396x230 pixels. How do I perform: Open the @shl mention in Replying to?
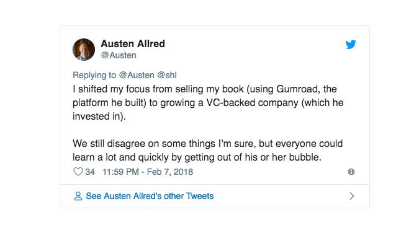pos(167,75)
